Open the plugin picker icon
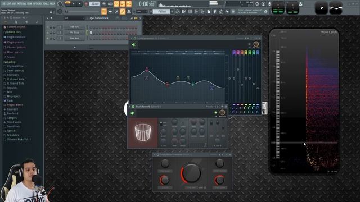Viewport: 360px width, 202px height. click(x=215, y=11)
